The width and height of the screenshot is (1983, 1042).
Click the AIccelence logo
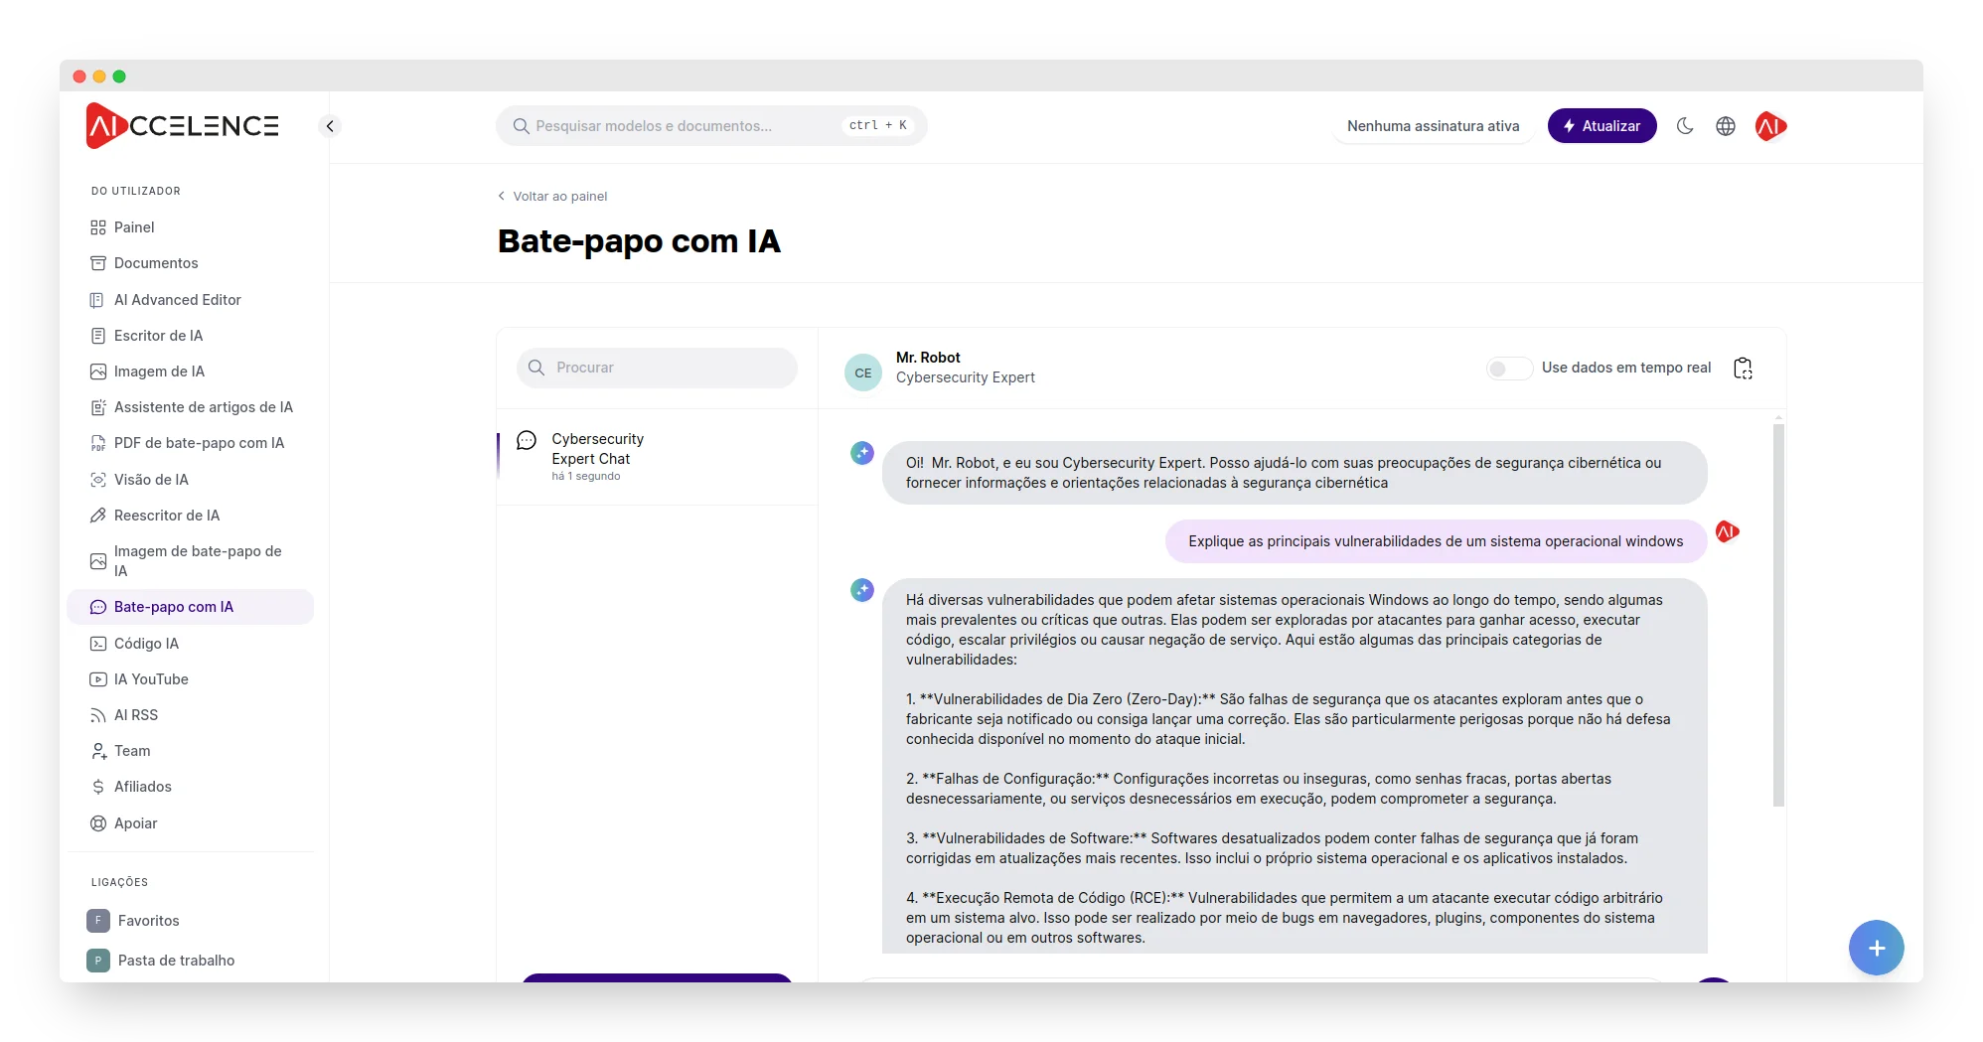click(183, 126)
